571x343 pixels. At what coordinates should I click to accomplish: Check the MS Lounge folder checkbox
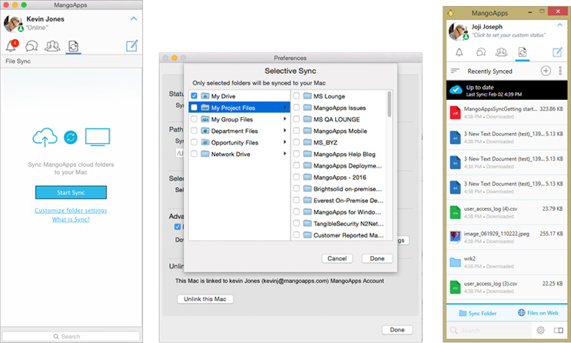(297, 96)
